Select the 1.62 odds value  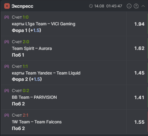139,48
